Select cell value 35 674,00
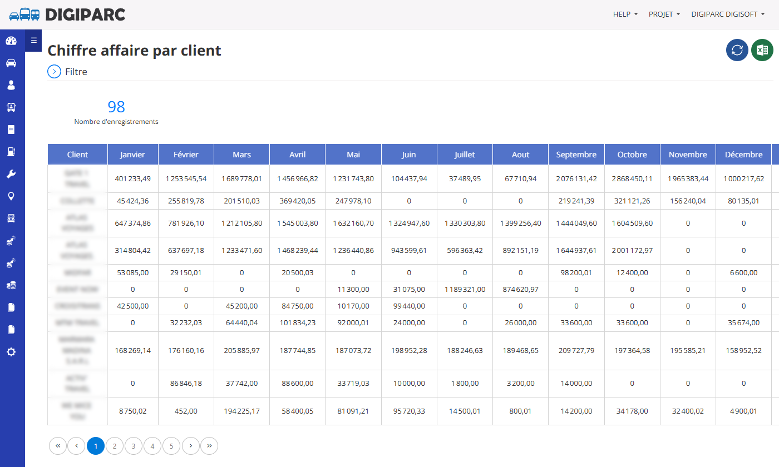The height and width of the screenshot is (467, 779). (743, 322)
